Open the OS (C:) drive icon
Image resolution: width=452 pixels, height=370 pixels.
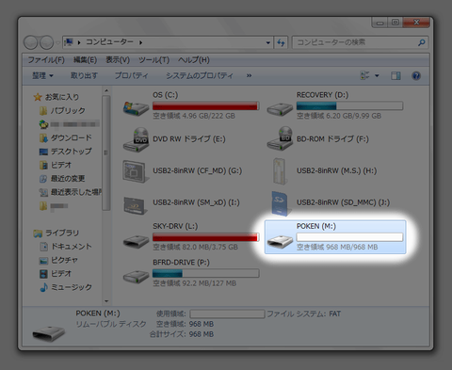point(136,108)
